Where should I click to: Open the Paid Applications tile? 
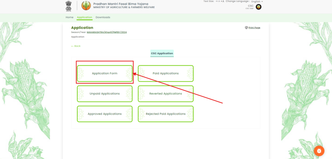(166, 73)
